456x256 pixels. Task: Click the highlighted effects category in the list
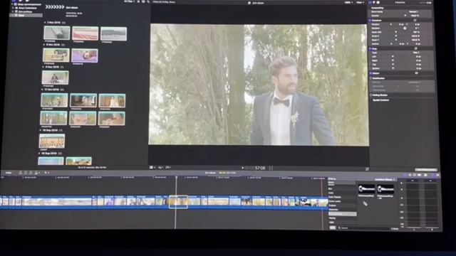342,214
